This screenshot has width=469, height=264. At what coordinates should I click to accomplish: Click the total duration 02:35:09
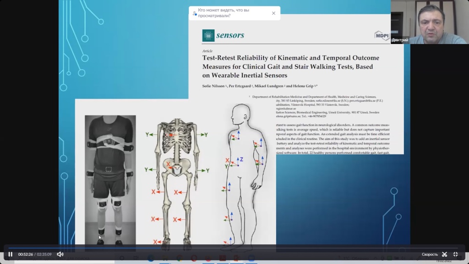pyautogui.click(x=44, y=254)
